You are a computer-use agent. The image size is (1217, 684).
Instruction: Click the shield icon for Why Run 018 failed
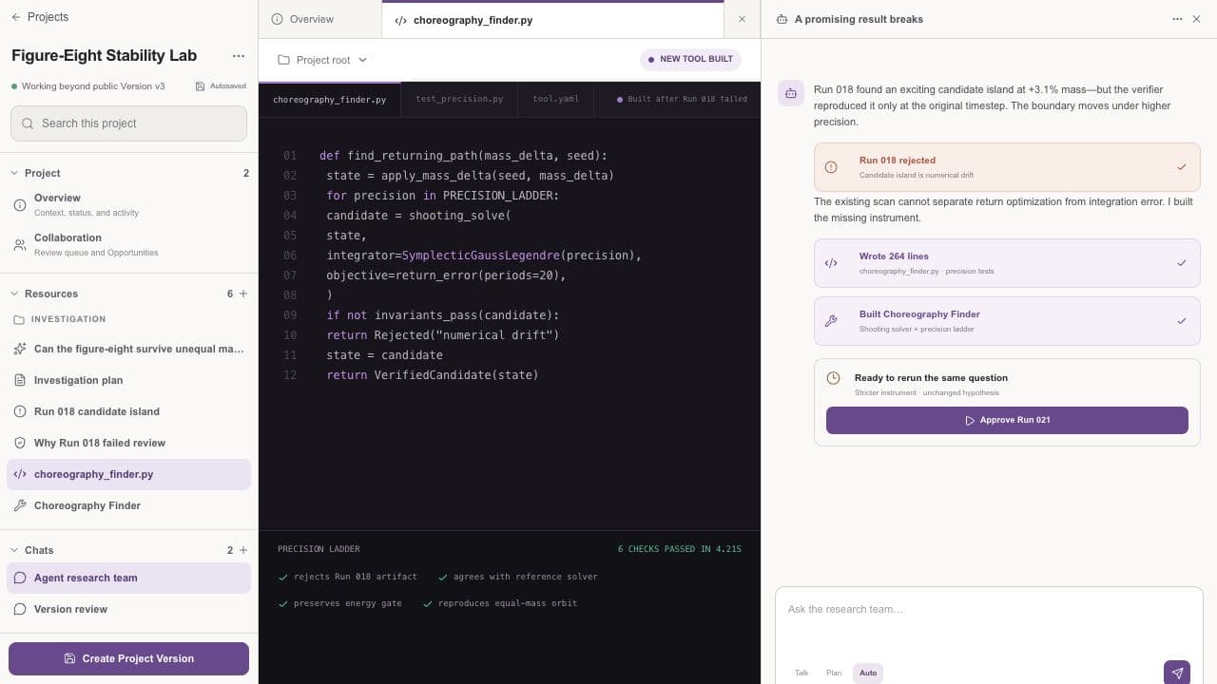pos(20,443)
